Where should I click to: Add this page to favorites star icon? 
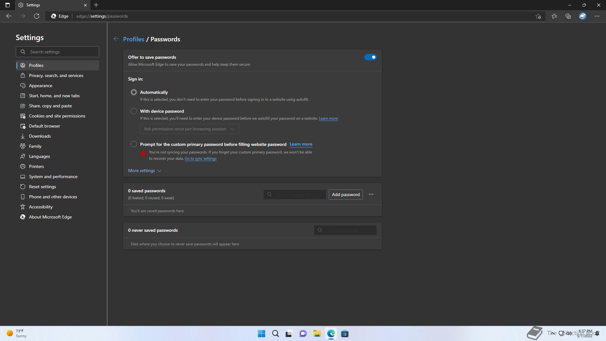(538, 16)
